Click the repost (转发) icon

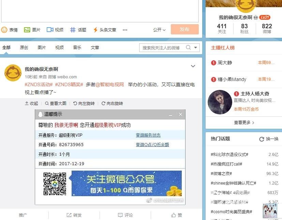(x=69, y=215)
